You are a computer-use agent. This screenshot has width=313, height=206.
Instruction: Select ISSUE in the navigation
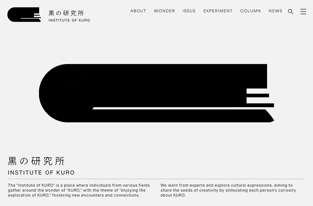(x=189, y=11)
